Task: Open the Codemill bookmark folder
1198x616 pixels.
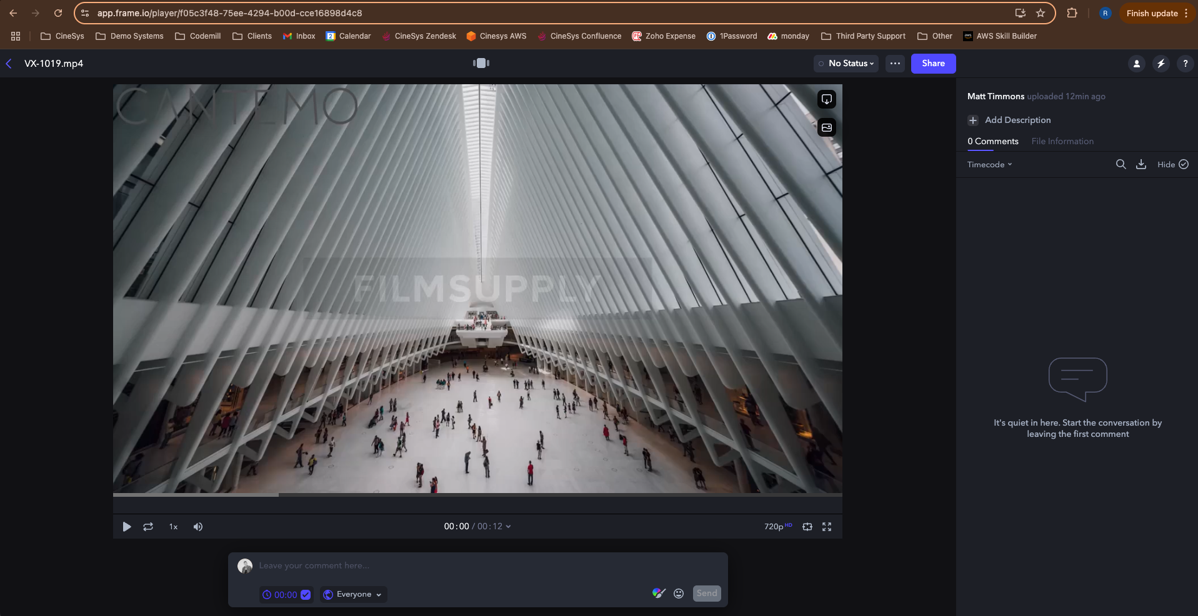Action: (197, 36)
